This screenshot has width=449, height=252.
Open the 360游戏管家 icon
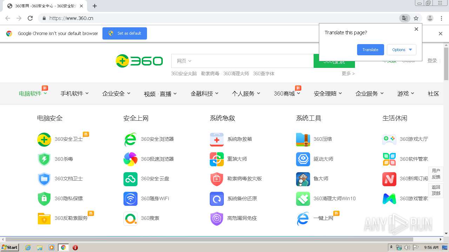click(x=389, y=199)
